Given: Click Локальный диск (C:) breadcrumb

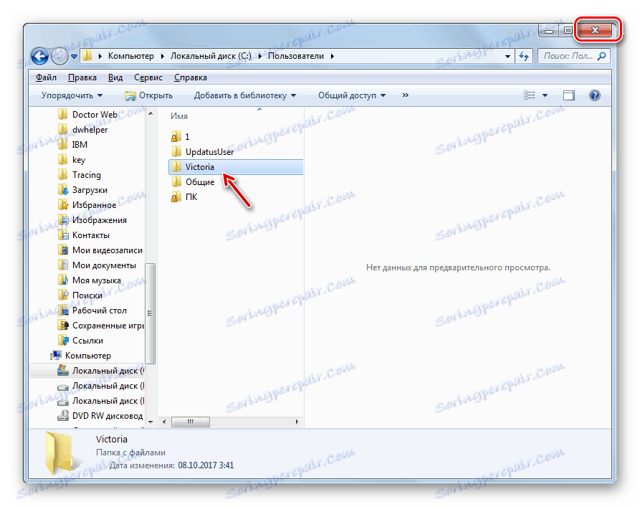Looking at the screenshot, I should 211,56.
